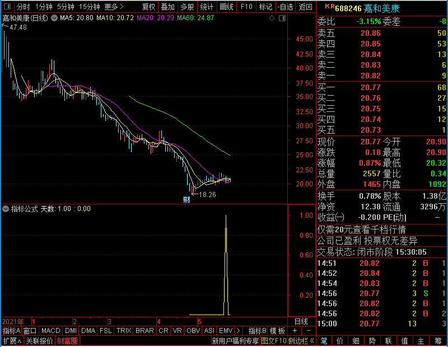The image size is (448, 347).
Task: Select the 势 trend tab
Action: coord(372,341)
